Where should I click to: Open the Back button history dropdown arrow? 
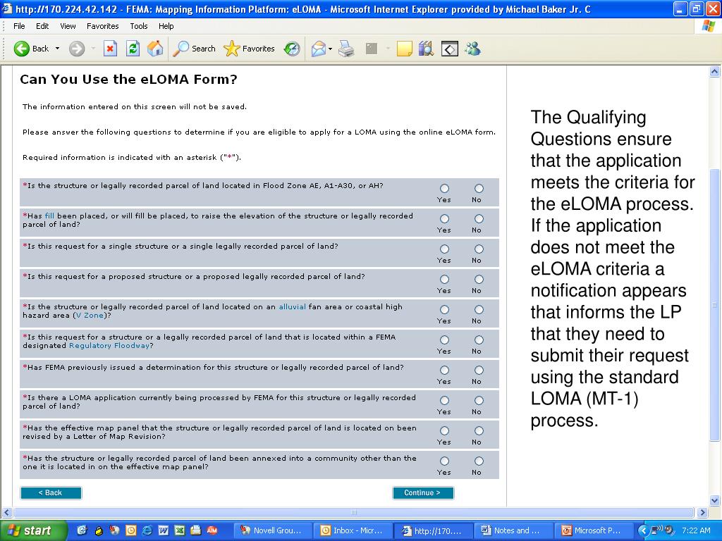coord(58,49)
